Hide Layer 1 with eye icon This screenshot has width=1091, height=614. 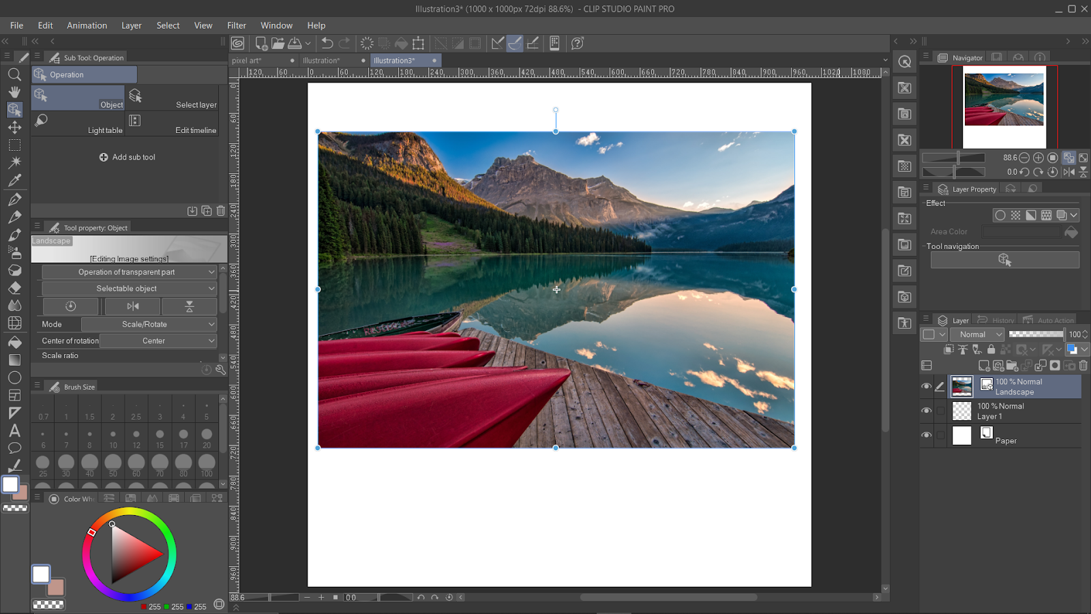tap(926, 411)
